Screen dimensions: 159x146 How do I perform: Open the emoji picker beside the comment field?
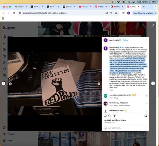pyautogui.click(x=105, y=128)
